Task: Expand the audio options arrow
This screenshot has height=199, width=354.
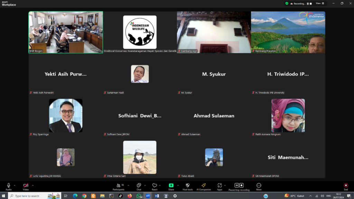Action: (15, 185)
